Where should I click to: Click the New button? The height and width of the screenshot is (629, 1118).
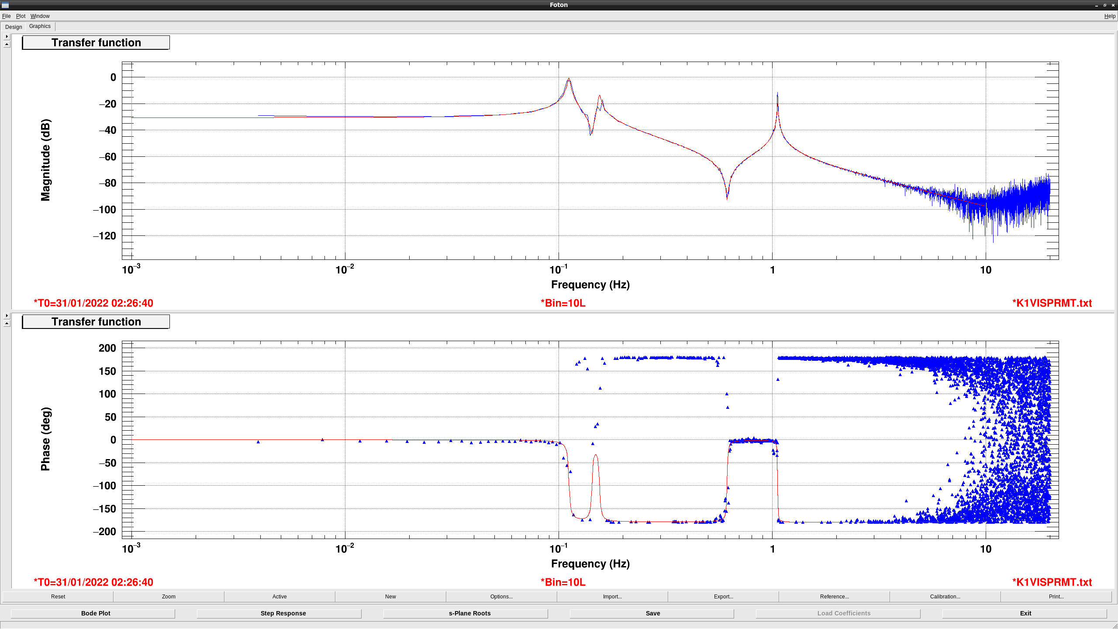point(390,597)
